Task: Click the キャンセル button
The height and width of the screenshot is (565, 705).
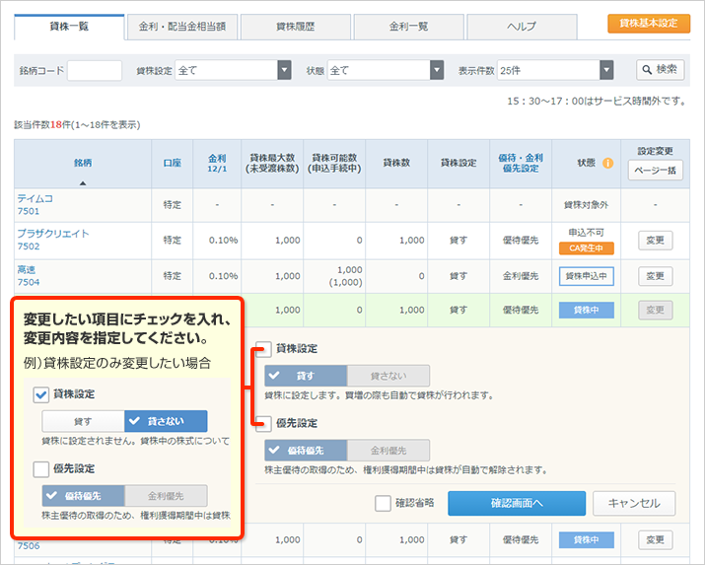Action: (x=634, y=504)
